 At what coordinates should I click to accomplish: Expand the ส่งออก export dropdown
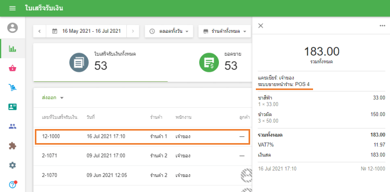[x=53, y=98]
